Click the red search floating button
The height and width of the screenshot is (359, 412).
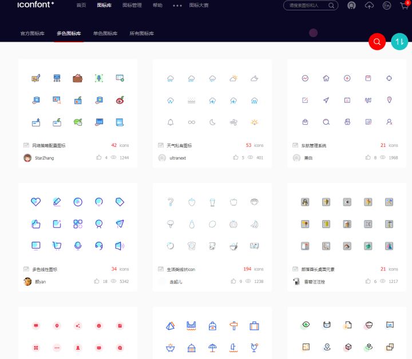[x=377, y=42]
